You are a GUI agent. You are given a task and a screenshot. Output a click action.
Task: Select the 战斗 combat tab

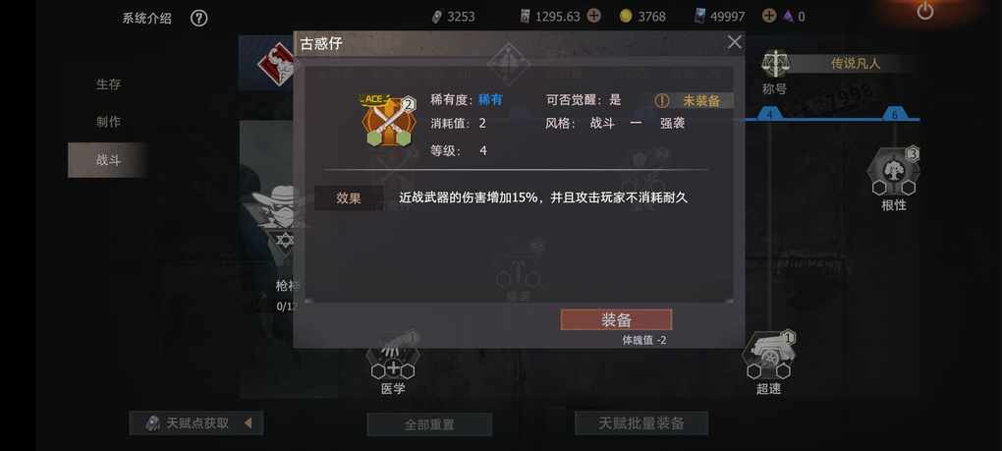108,160
